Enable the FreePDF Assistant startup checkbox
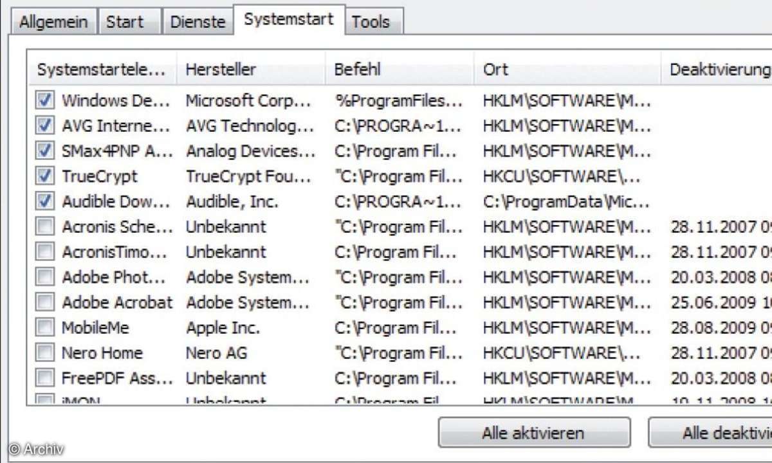Viewport: 772px width, 463px height. click(45, 378)
